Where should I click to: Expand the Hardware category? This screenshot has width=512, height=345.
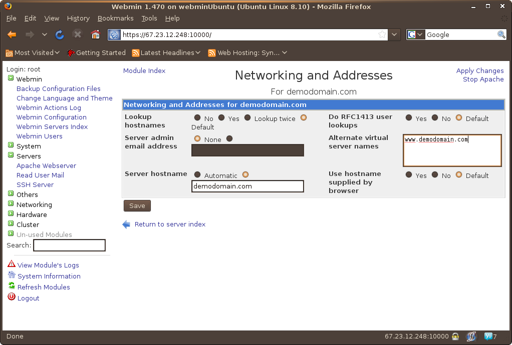11,213
